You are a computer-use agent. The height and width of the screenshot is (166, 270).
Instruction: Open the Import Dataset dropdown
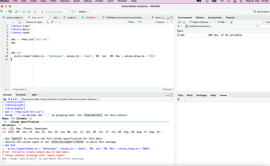coord(200,22)
